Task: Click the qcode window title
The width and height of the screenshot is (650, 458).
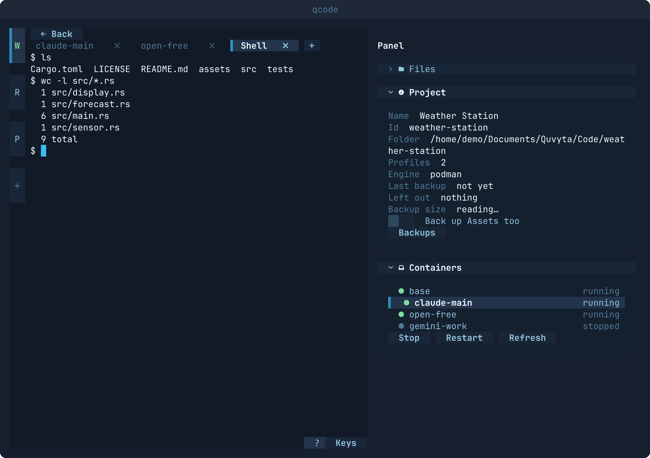Action: [325, 10]
